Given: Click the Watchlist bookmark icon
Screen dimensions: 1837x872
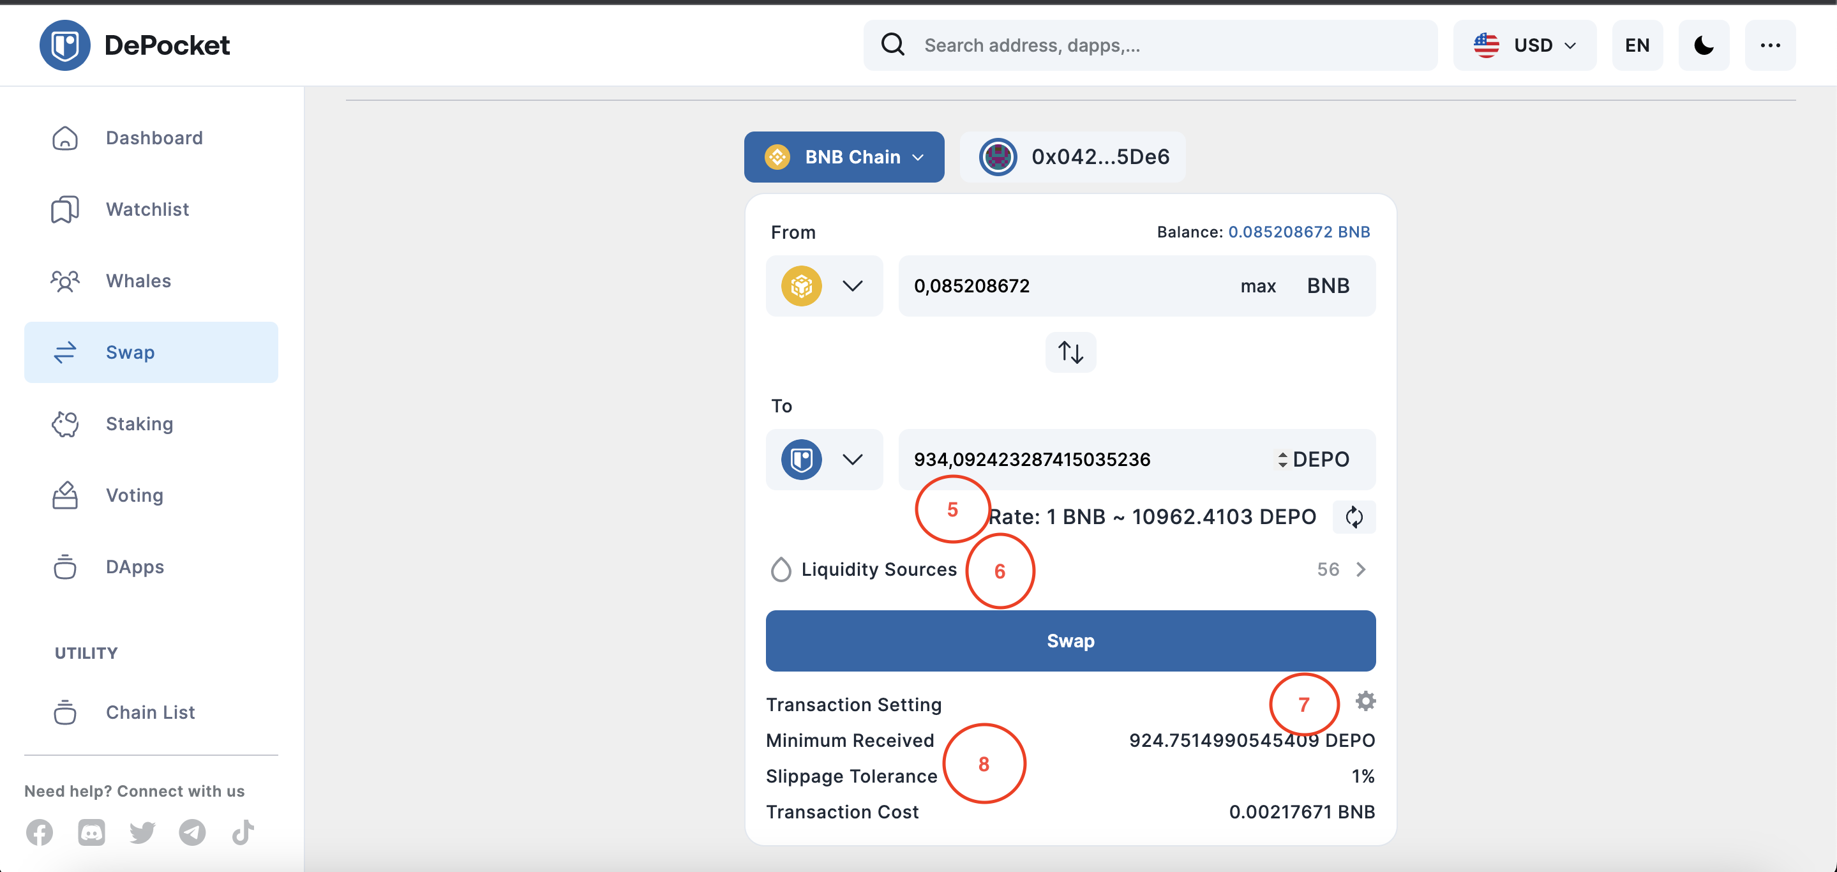Looking at the screenshot, I should click(65, 209).
